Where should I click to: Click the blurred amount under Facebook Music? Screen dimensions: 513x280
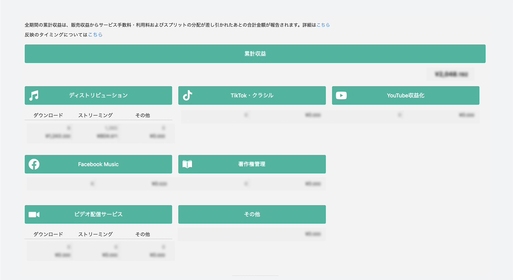159,184
